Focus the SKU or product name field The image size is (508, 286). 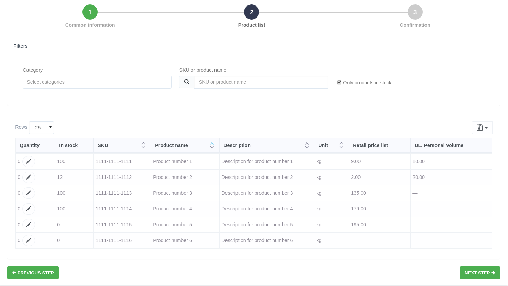pyautogui.click(x=261, y=82)
